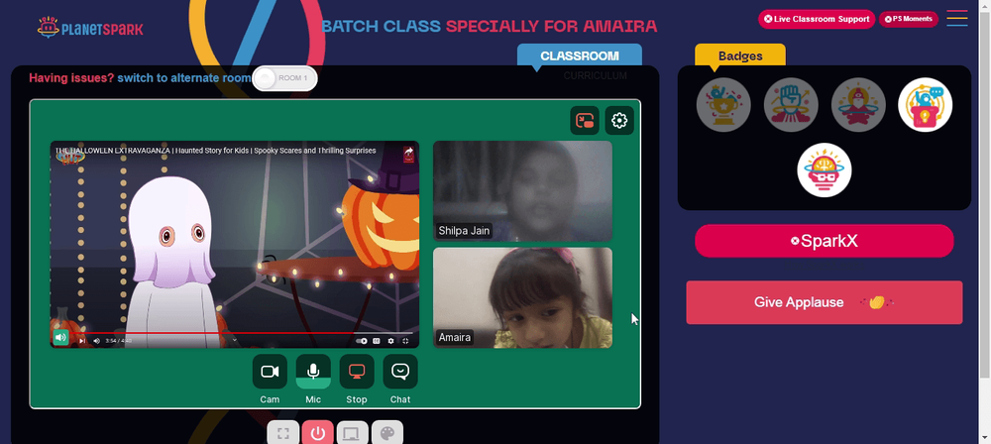
Task: Click the 3:54 / 4:40 time display
Action: pos(118,341)
